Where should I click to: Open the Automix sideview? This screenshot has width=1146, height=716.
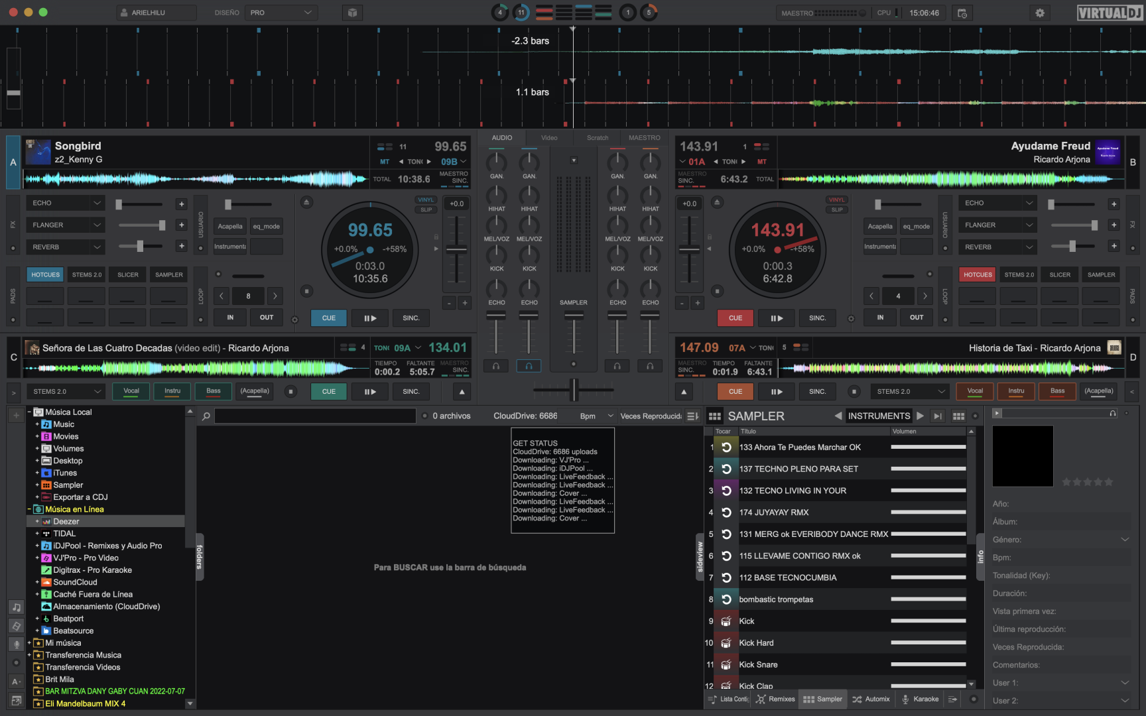[x=871, y=699]
